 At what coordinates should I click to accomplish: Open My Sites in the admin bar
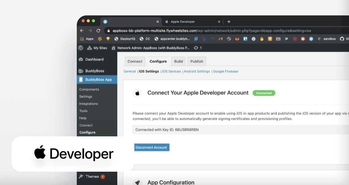pyautogui.click(x=97, y=48)
